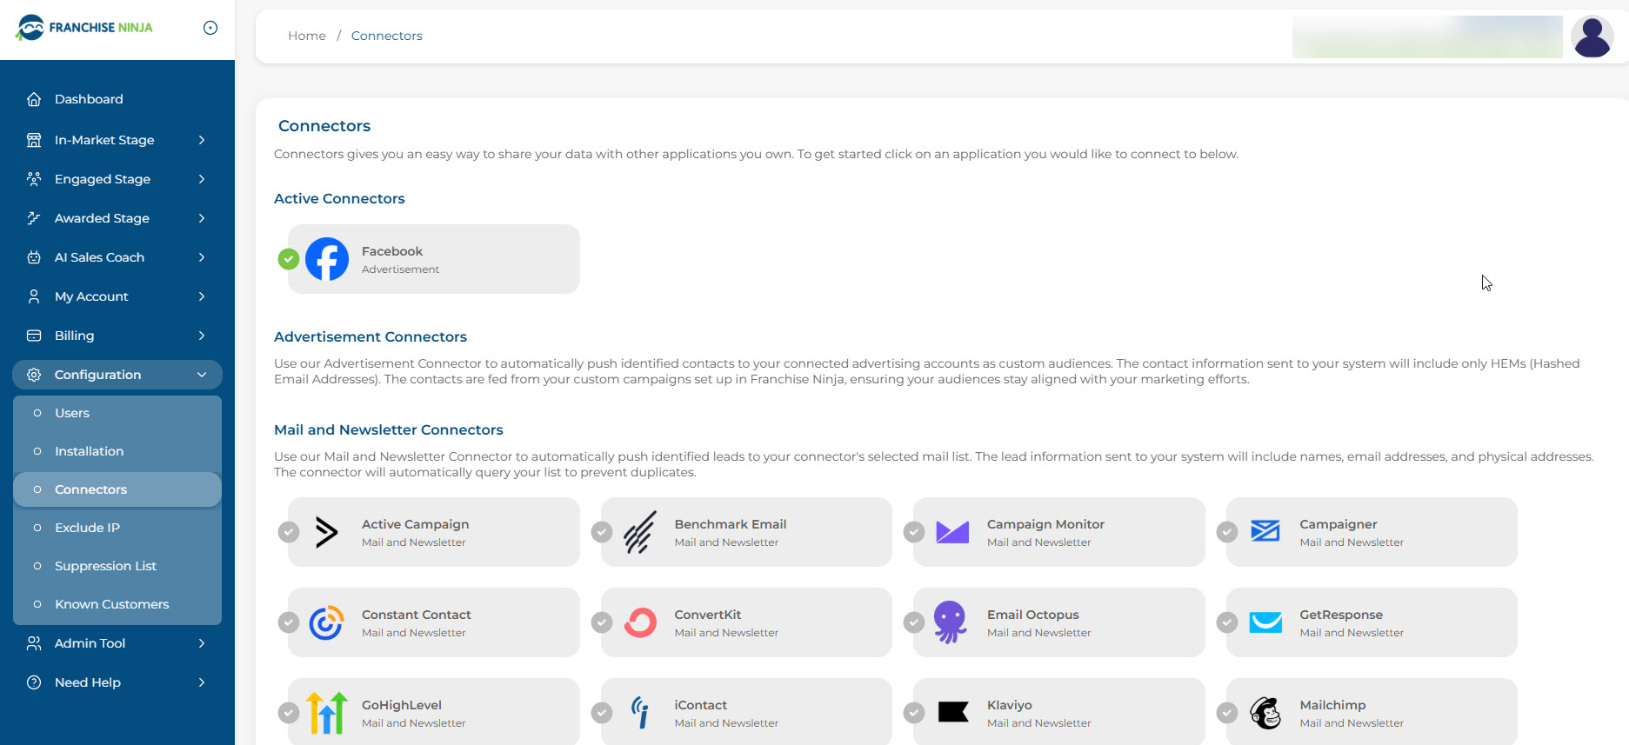The image size is (1629, 745).
Task: Click the In-Market Stage store icon
Action: 34,140
